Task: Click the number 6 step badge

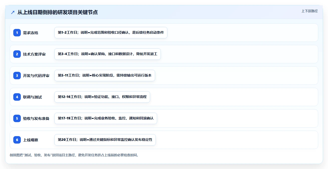Action: (x=17, y=140)
